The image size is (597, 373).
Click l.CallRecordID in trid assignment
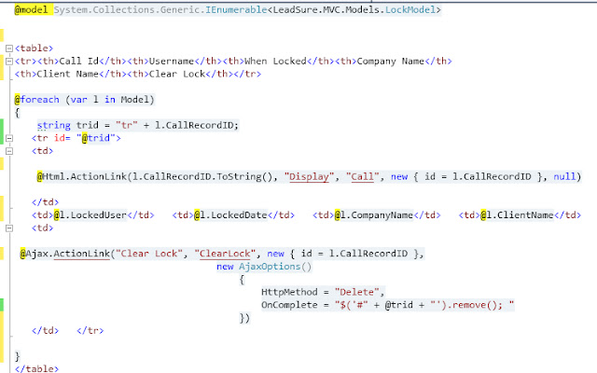point(194,125)
